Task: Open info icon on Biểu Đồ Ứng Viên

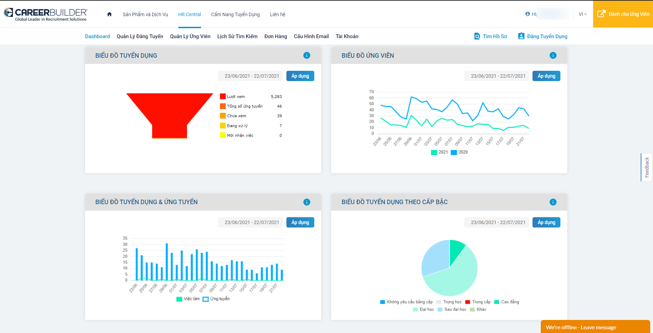Action: [x=553, y=55]
